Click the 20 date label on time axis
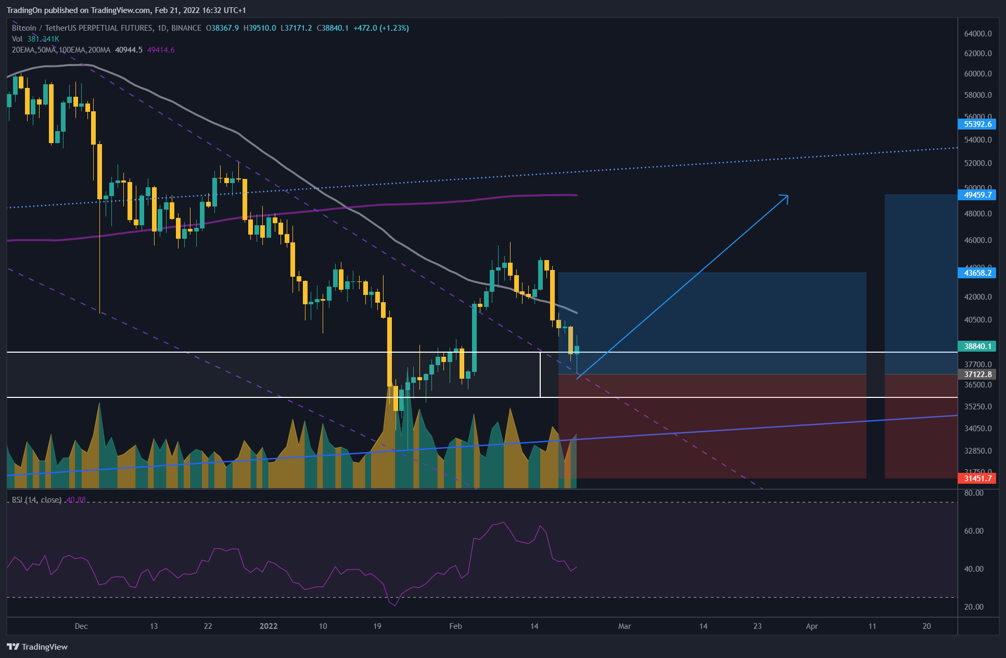 point(927,626)
